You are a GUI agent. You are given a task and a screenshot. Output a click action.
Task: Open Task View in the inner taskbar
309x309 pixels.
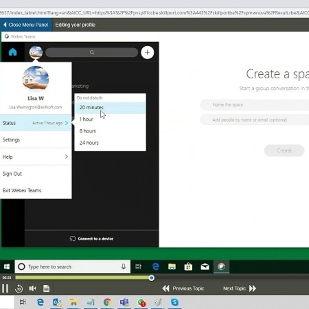point(139,267)
